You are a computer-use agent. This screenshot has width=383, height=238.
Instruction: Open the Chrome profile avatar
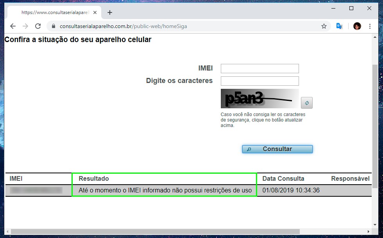pyautogui.click(x=357, y=26)
